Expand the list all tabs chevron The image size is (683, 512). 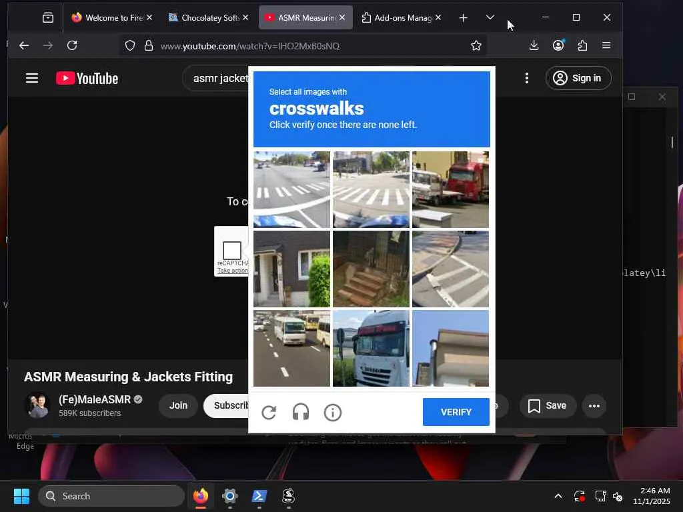pyautogui.click(x=490, y=17)
